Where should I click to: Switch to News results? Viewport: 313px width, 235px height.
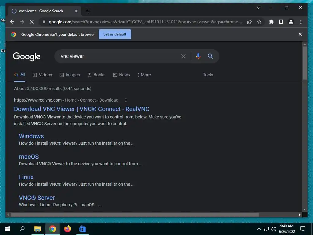(x=121, y=75)
